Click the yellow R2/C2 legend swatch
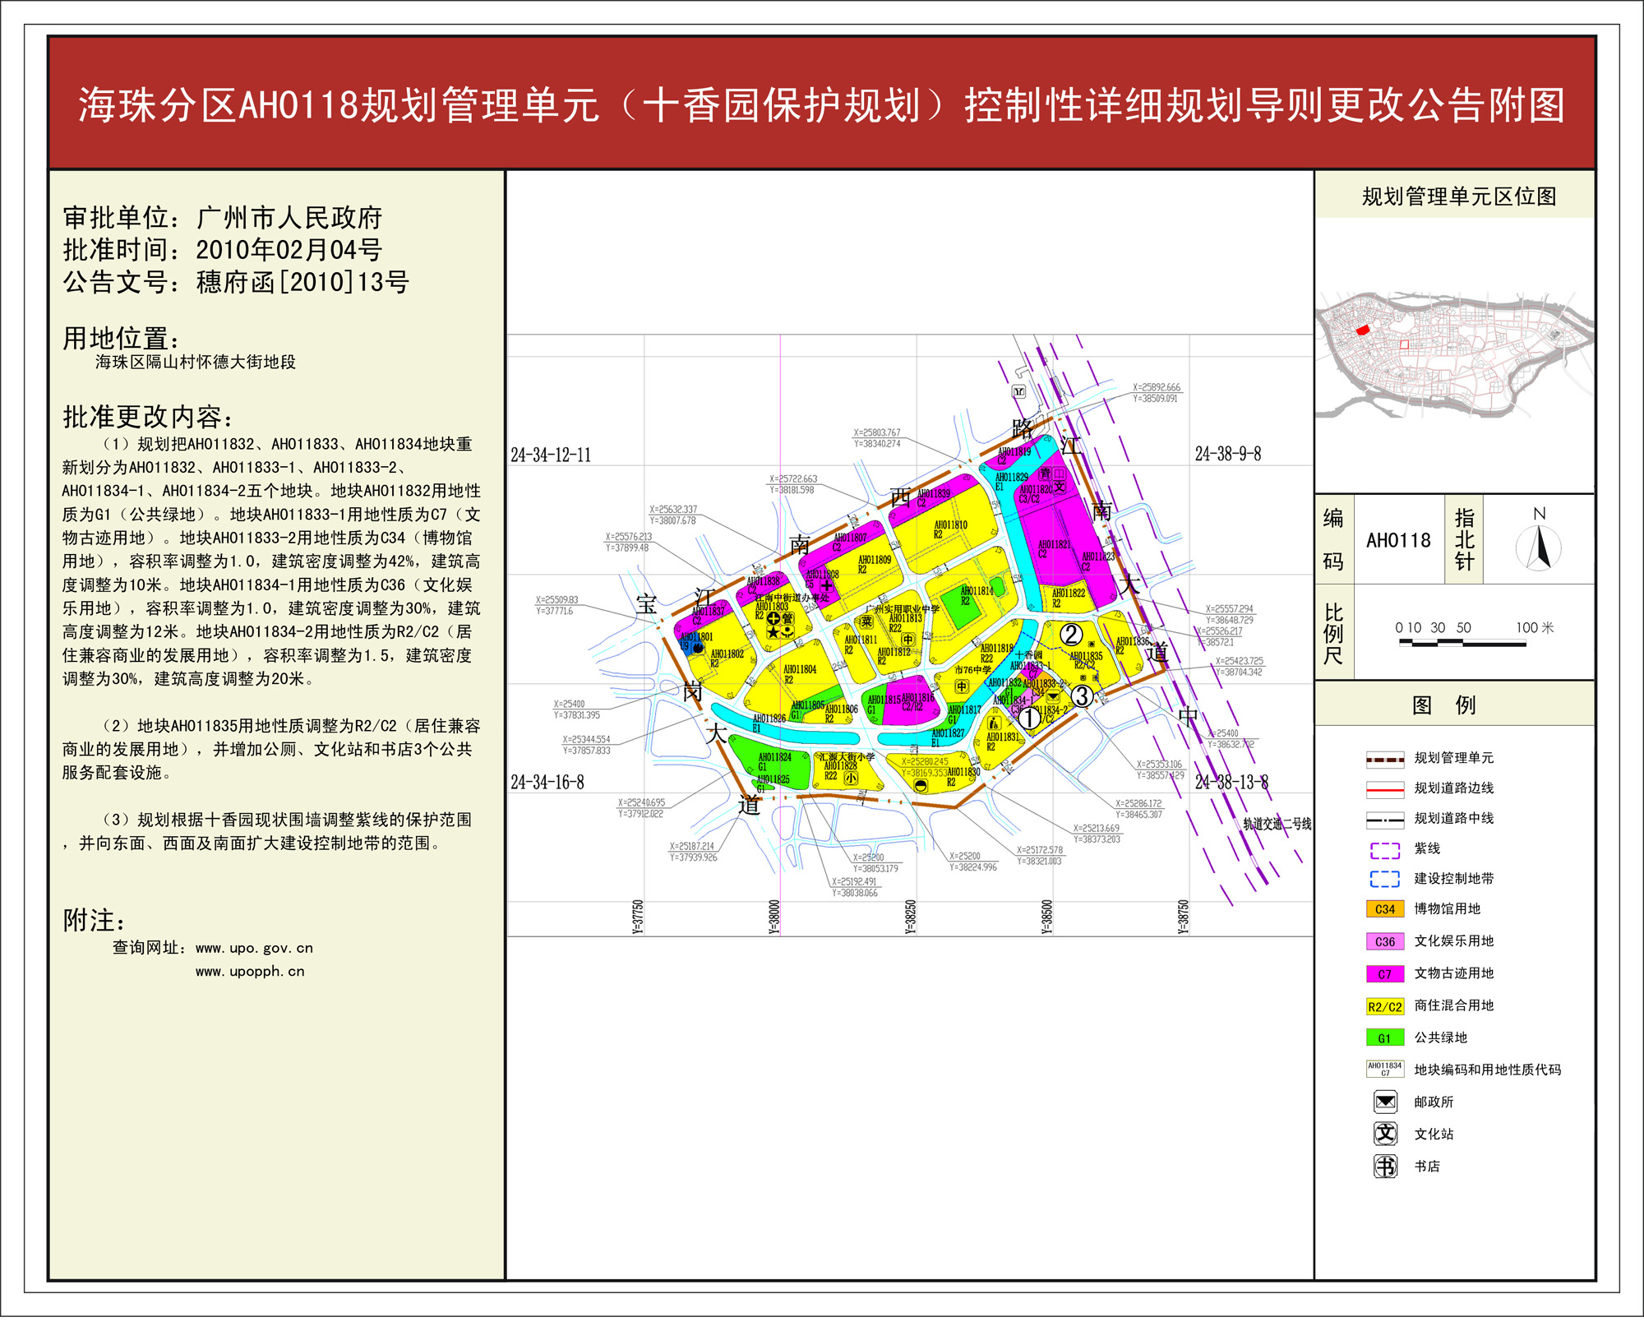This screenshot has width=1644, height=1340. (x=1384, y=1006)
